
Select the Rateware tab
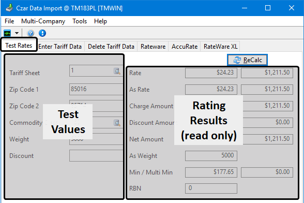153,47
